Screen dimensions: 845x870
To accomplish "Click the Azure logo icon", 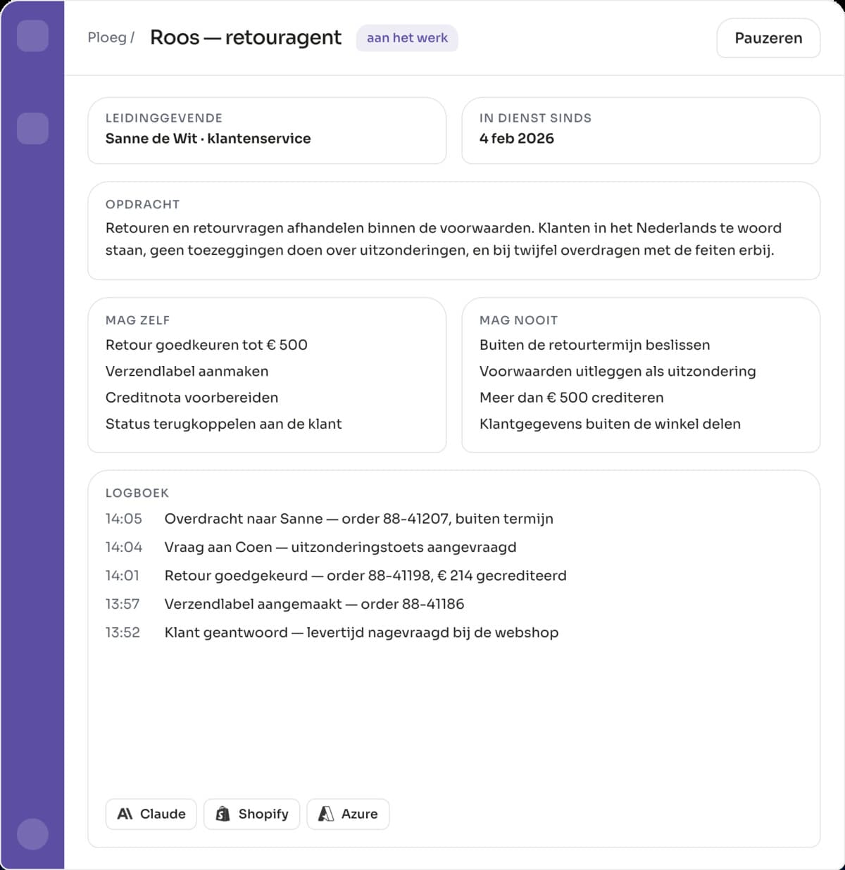I will [326, 814].
